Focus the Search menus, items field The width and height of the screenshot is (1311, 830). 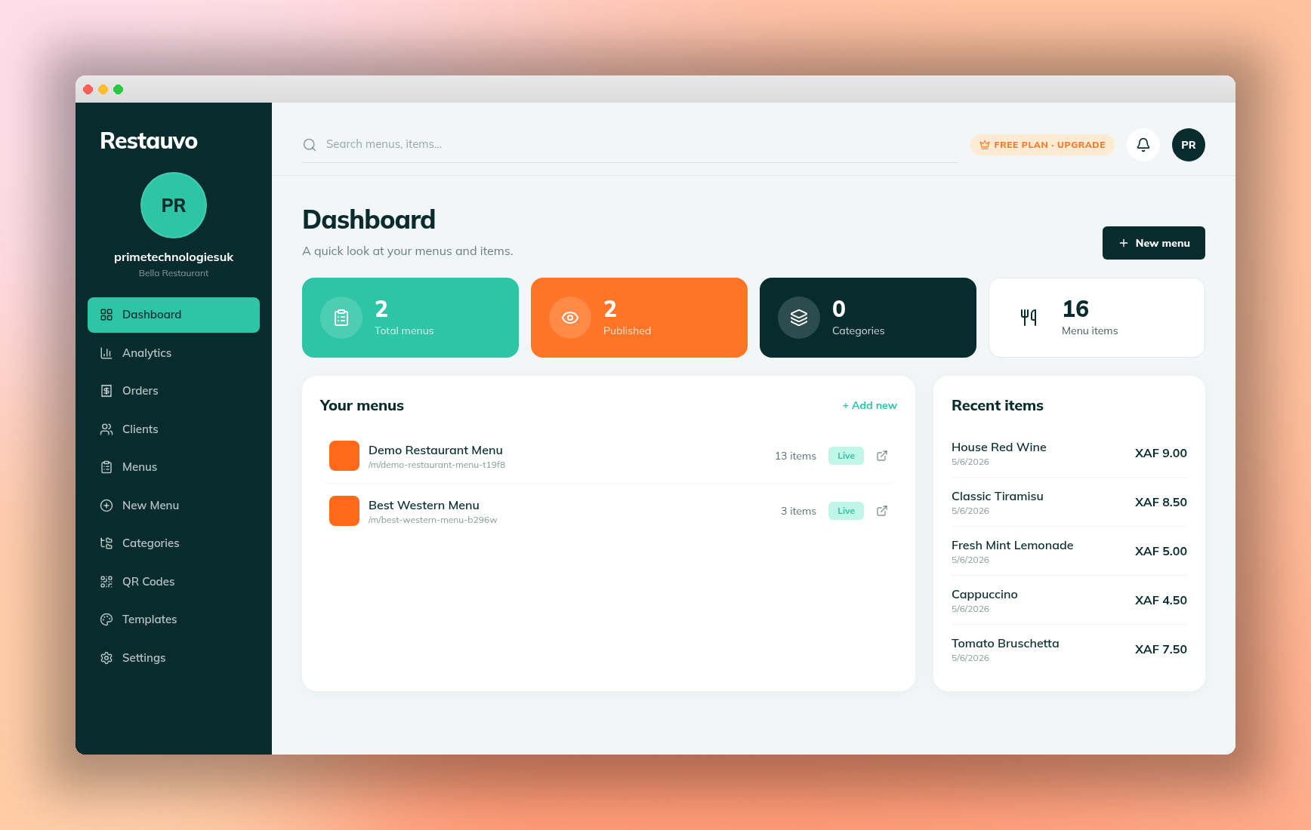coord(631,144)
